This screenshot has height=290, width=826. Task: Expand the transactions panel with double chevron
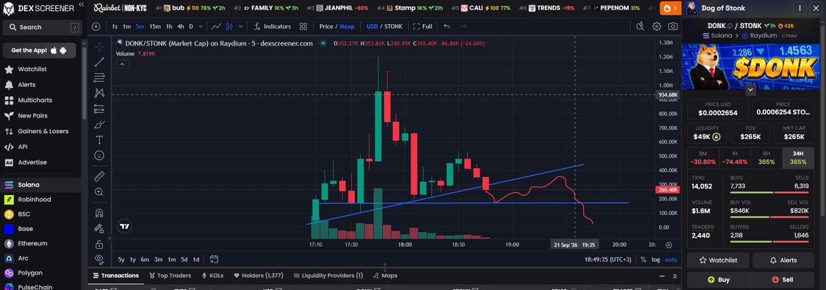tap(675, 276)
